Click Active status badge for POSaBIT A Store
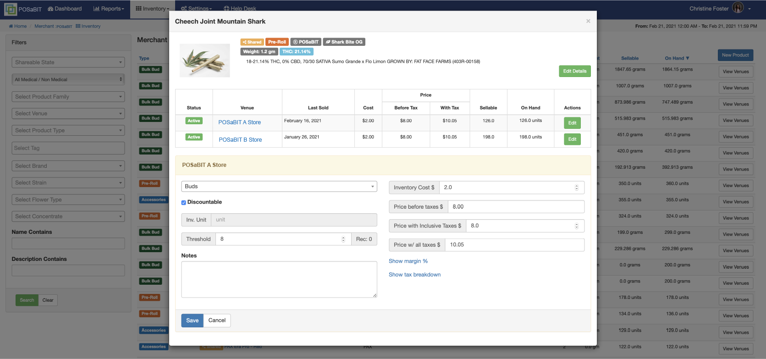 194,121
